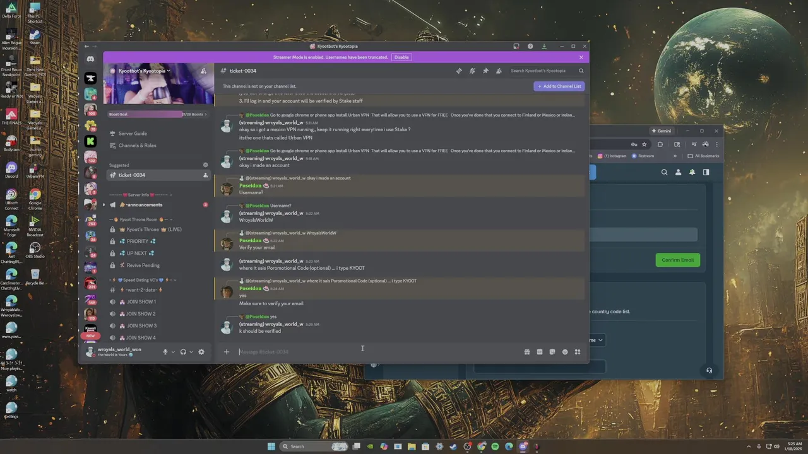Image resolution: width=808 pixels, height=454 pixels.
Task: Click green Confirm Email button in Chrome
Action: coord(677,260)
